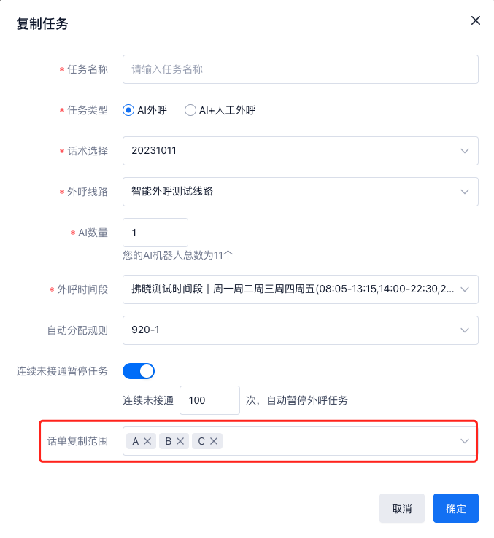Click the 话单复制范围 multi-select field
This screenshot has height=538, width=494.
click(336, 441)
